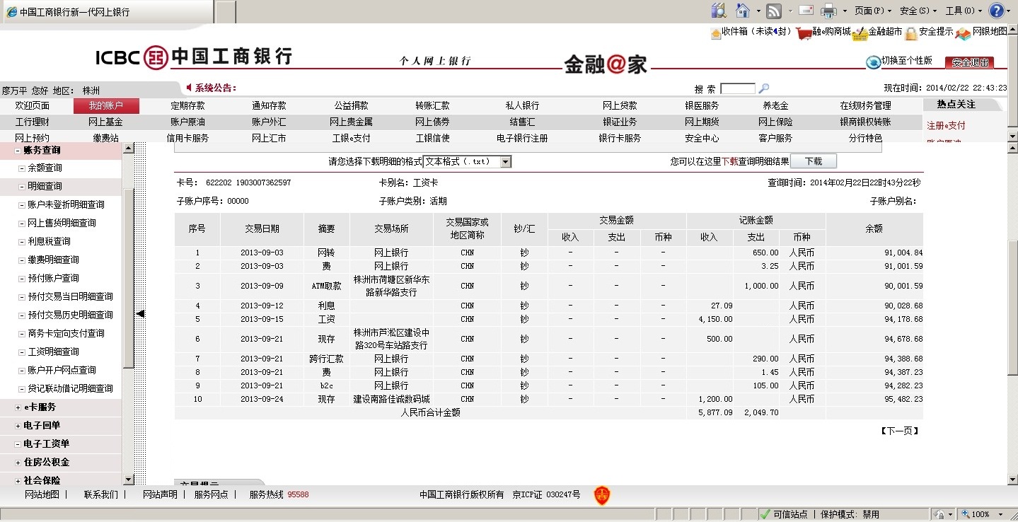This screenshot has width=1018, height=522.
Task: Go to next page via 下一页
Action: click(899, 431)
